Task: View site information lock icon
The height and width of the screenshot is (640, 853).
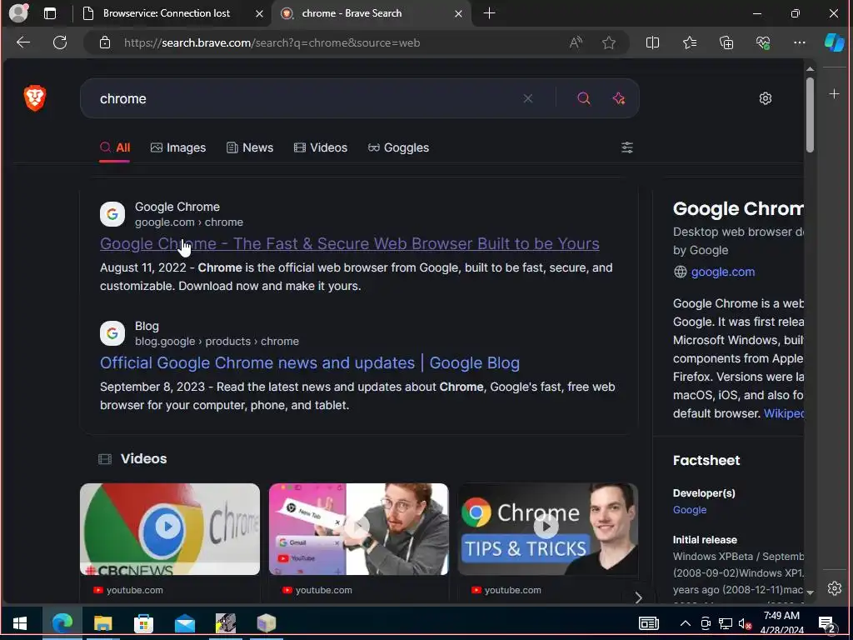Action: click(x=105, y=42)
